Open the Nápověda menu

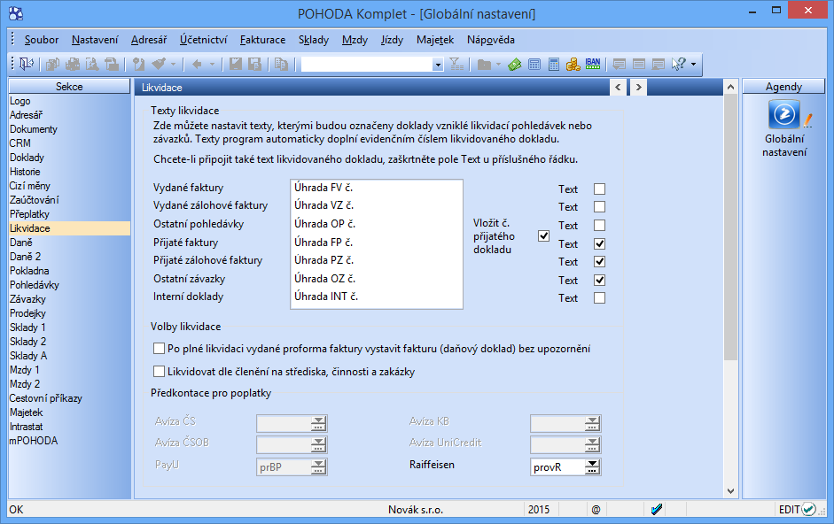[491, 40]
